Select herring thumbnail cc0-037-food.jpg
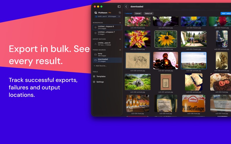This screenshot has height=144, width=231. tap(221, 103)
